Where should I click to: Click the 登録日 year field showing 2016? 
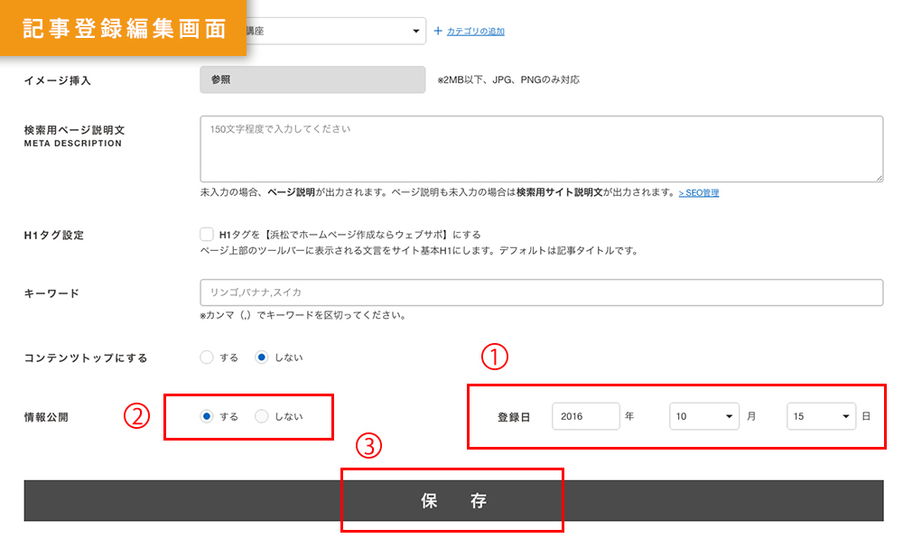click(x=586, y=416)
